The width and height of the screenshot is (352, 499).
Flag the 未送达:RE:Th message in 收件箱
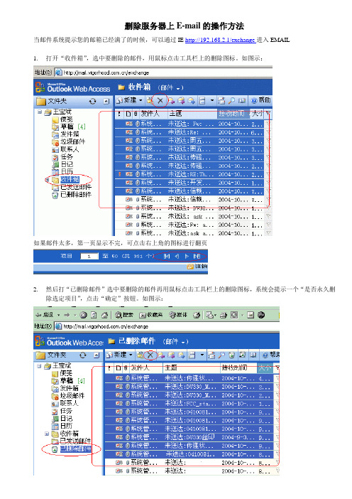(x=268, y=174)
